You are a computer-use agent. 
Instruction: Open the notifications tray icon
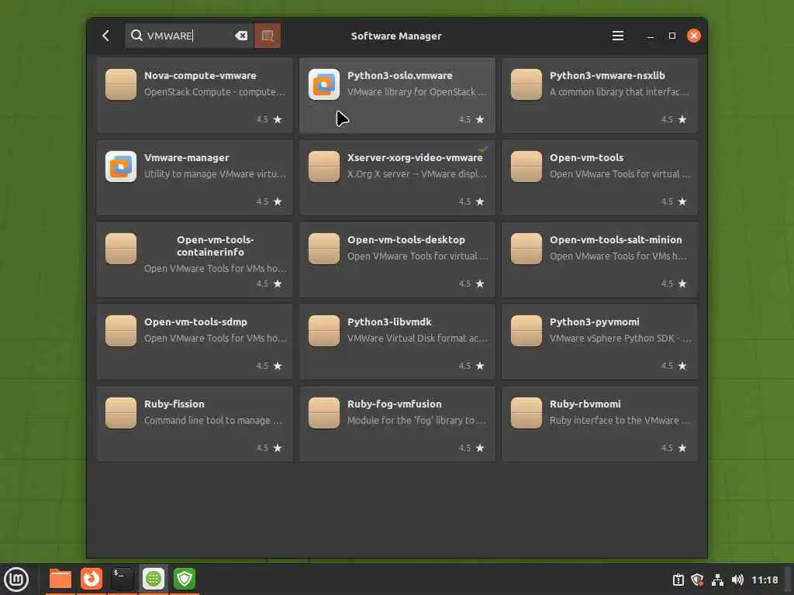point(678,580)
